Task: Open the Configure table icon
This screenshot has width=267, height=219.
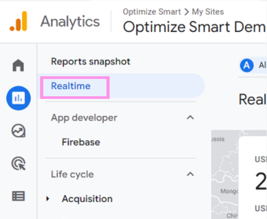Action: [x=18, y=196]
